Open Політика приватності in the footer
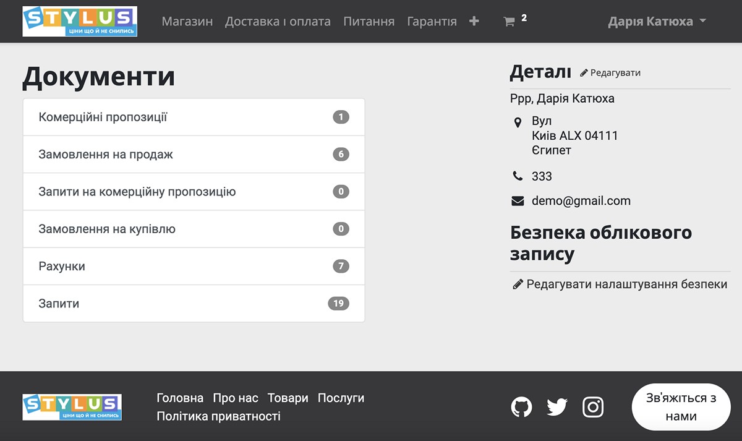The height and width of the screenshot is (441, 742). click(220, 416)
